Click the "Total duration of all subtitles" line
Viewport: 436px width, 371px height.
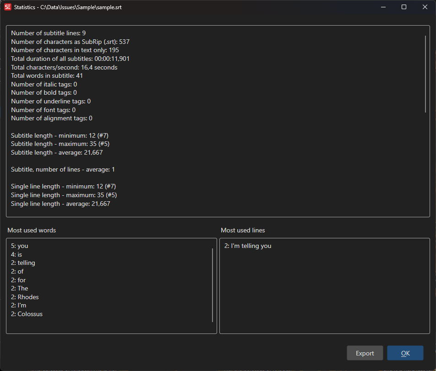70,59
